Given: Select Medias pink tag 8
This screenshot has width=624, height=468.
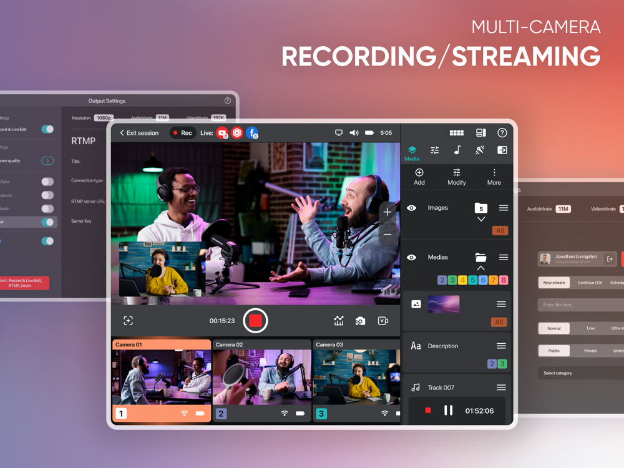Looking at the screenshot, I should point(503,280).
